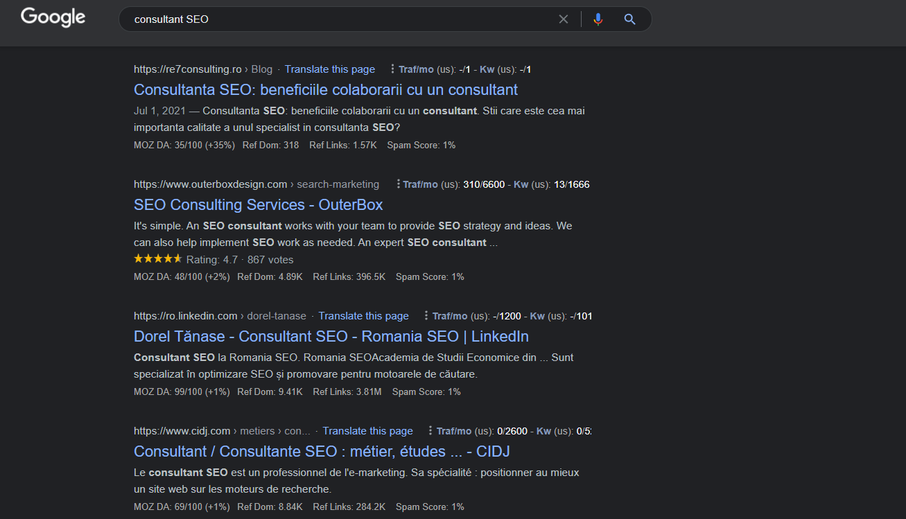Click Spam Score 1% on linkedin result
The image size is (906, 519).
pyautogui.click(x=426, y=392)
